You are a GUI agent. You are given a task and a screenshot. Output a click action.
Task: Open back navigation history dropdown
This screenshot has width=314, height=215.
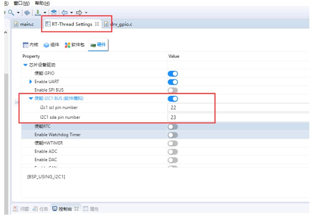(71, 13)
